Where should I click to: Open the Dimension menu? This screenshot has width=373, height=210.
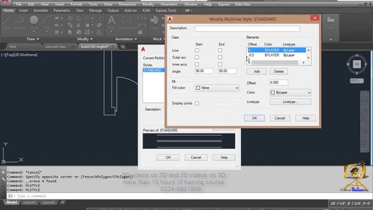pyautogui.click(x=127, y=4)
